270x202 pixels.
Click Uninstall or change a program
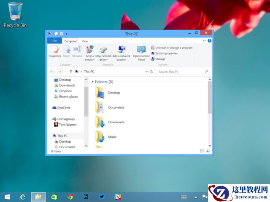coord(172,48)
